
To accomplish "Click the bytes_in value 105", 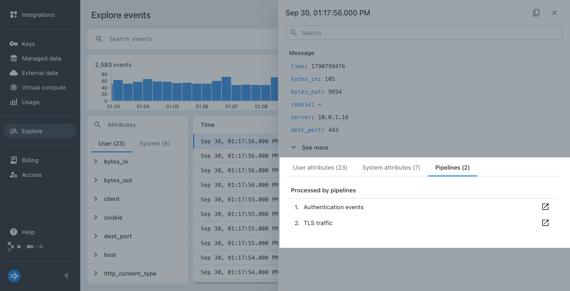I will coord(330,79).
